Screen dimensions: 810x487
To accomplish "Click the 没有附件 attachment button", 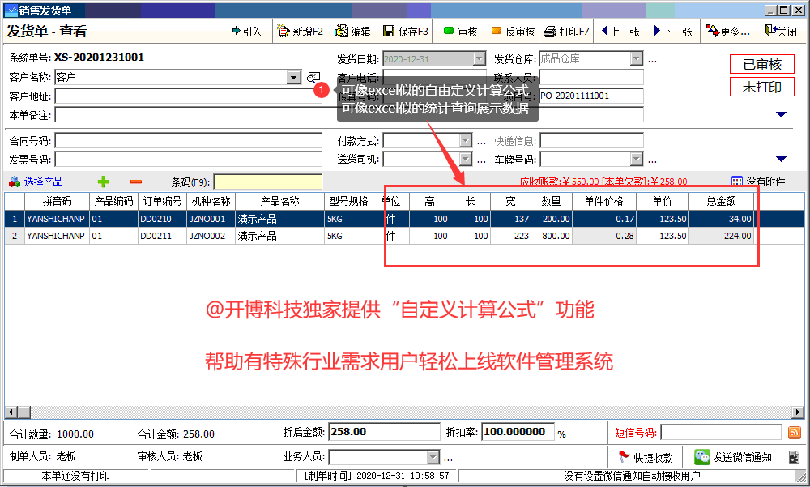I will 758,182.
